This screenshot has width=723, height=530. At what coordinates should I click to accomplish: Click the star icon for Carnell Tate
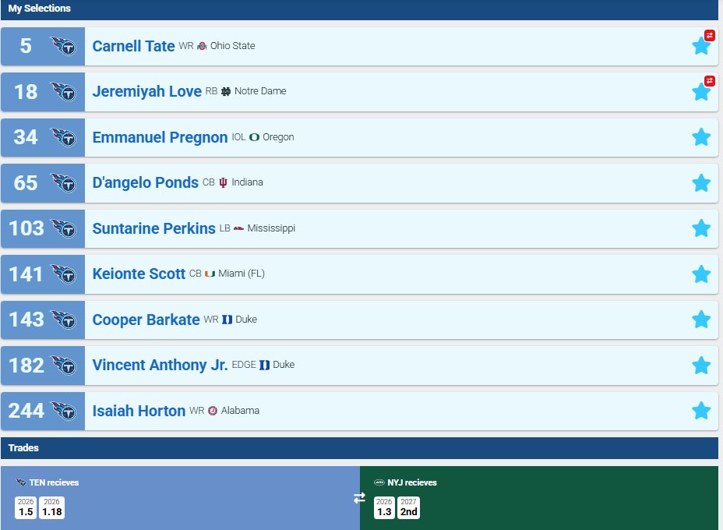point(701,46)
